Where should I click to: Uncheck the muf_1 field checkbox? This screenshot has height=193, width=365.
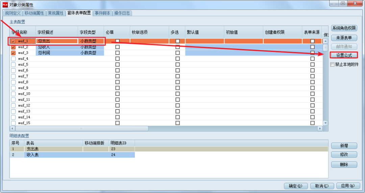[x=14, y=41]
